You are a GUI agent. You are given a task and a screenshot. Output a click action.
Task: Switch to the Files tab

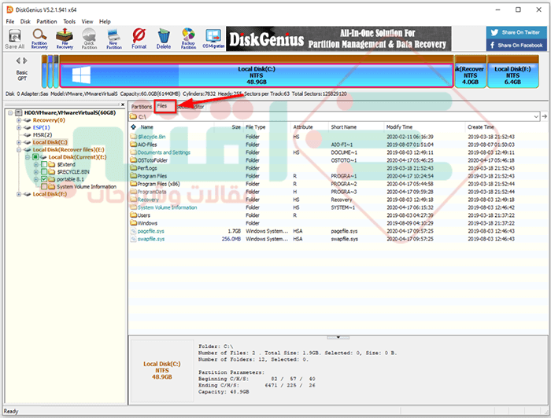pyautogui.click(x=162, y=106)
